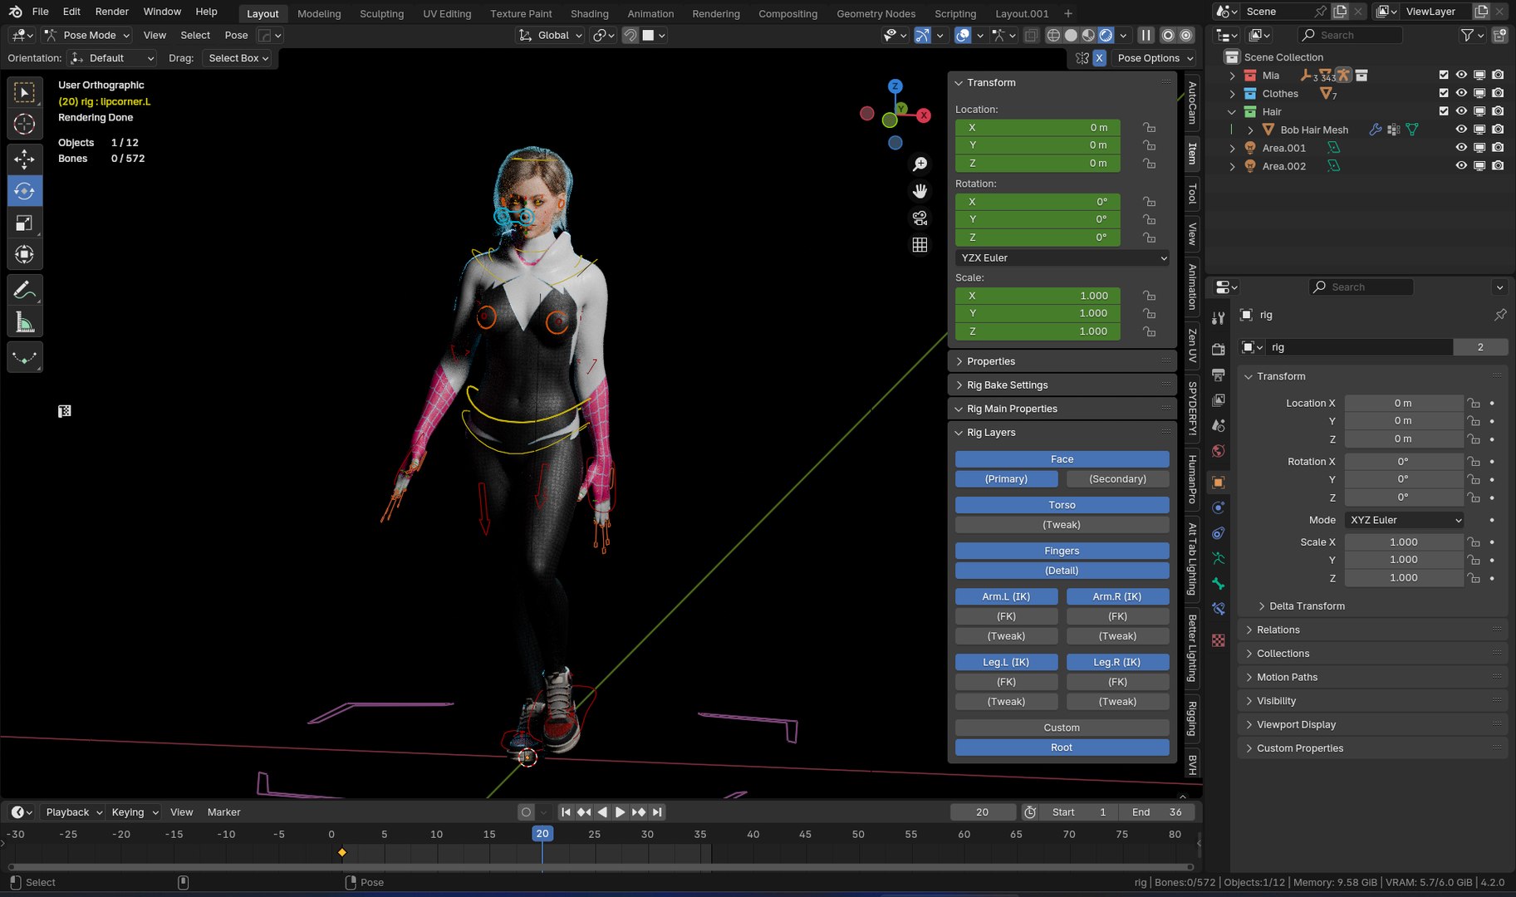Image resolution: width=1516 pixels, height=897 pixels.
Task: Click Scale X value slider in sidebar
Action: 1038,296
